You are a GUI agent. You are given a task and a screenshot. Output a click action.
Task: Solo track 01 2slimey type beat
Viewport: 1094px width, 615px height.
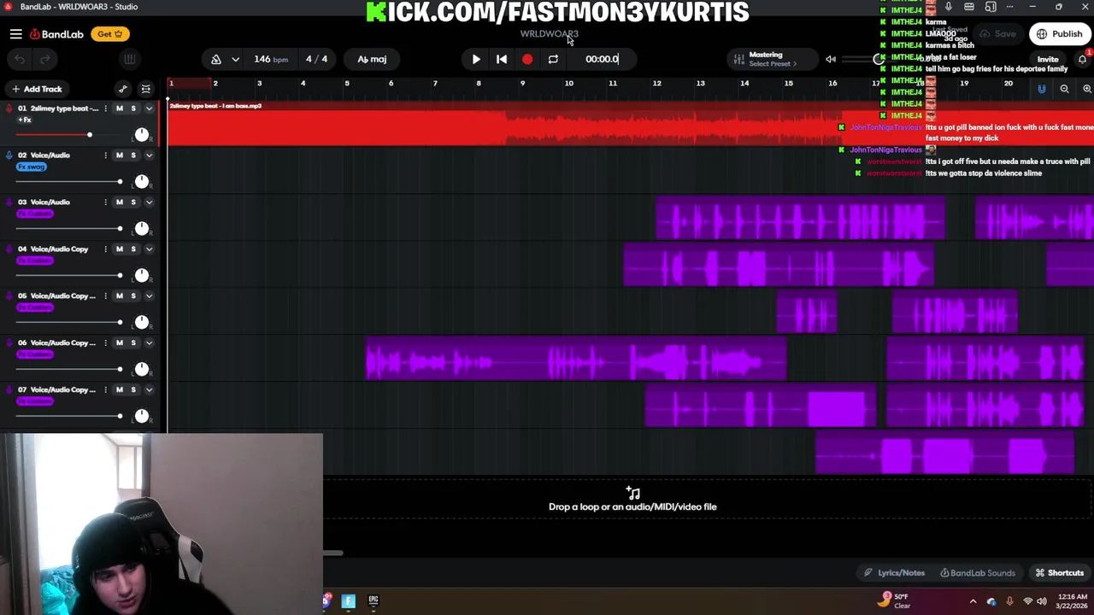[133, 108]
